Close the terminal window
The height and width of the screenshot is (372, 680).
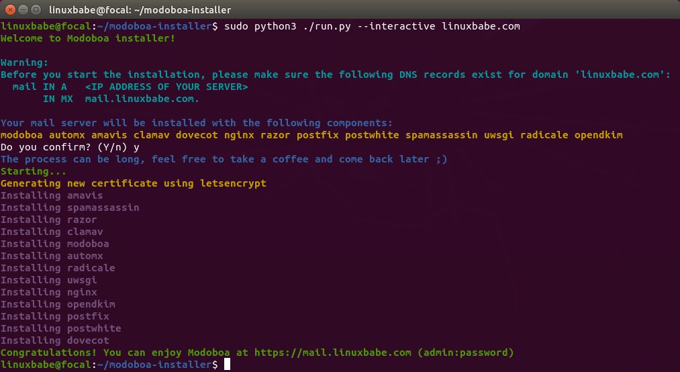pyautogui.click(x=8, y=9)
